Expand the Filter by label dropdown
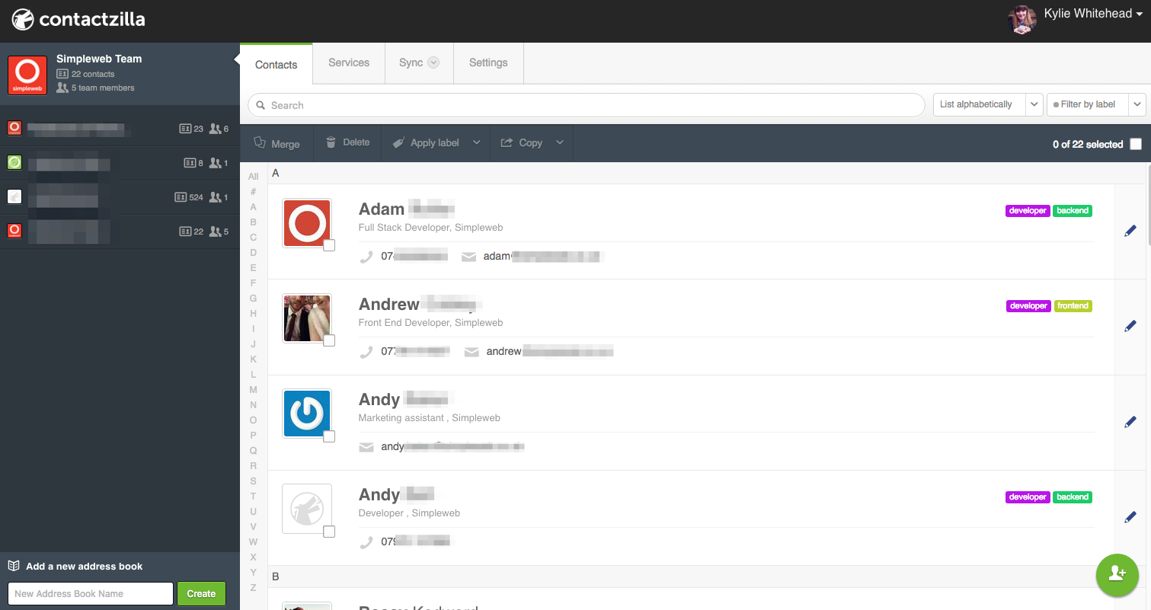The width and height of the screenshot is (1151, 610). click(1097, 104)
